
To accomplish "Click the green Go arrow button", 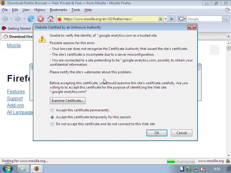I will [172, 19].
